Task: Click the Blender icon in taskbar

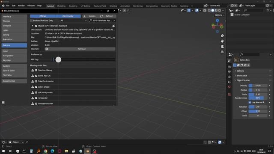Action: [x=87, y=151]
